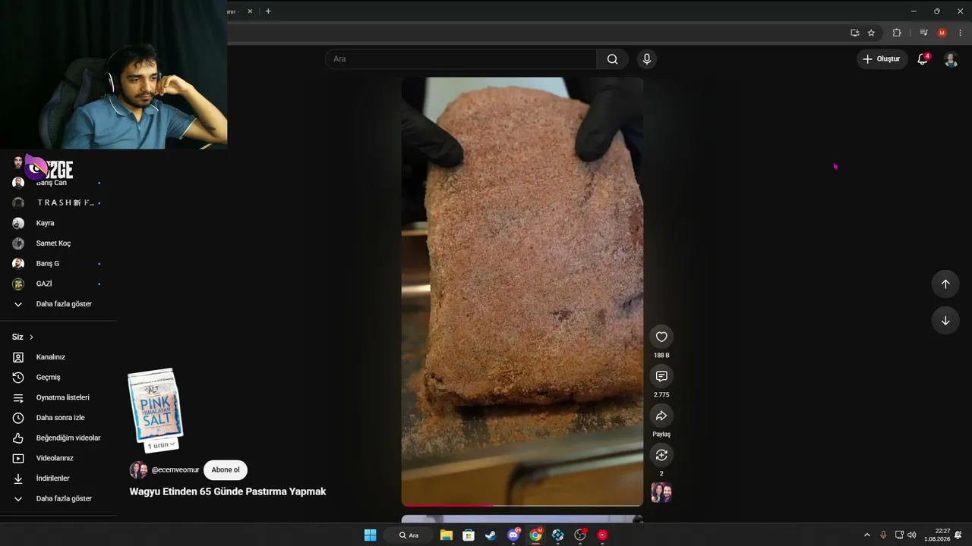The height and width of the screenshot is (546, 972).
Task: Subscribe with the Abone ol button
Action: point(226,470)
